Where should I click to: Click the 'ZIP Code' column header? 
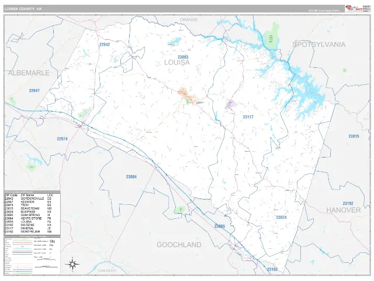(11, 195)
